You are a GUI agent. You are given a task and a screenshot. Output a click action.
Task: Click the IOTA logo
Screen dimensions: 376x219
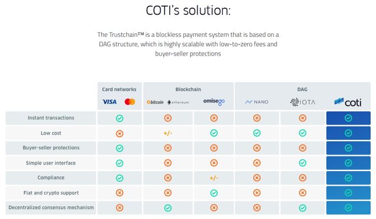[x=303, y=102]
